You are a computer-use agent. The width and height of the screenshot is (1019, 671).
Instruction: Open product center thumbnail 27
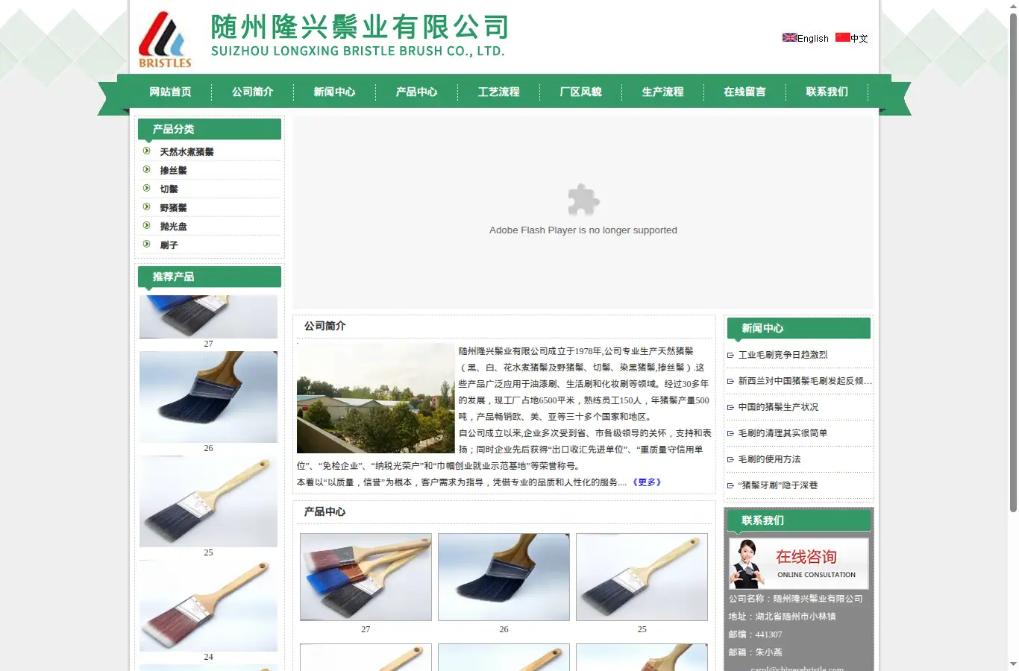point(366,577)
